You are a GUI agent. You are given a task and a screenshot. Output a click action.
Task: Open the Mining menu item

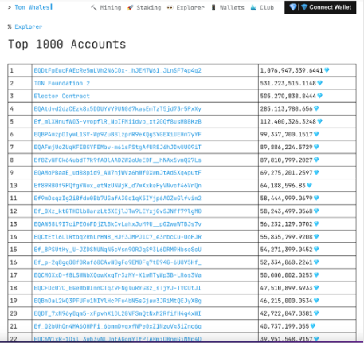(x=111, y=8)
